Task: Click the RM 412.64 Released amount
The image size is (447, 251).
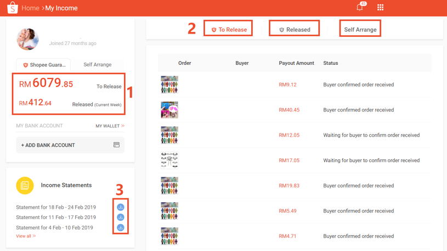Action: pyautogui.click(x=35, y=103)
